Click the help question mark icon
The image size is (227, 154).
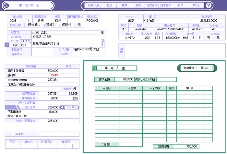click(x=217, y=5)
